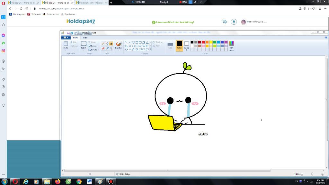Open History clock icon in Opera sidebar

tap(3, 87)
